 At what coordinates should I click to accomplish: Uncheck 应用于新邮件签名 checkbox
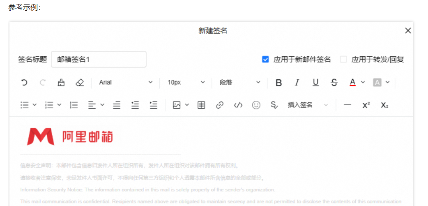coord(265,60)
